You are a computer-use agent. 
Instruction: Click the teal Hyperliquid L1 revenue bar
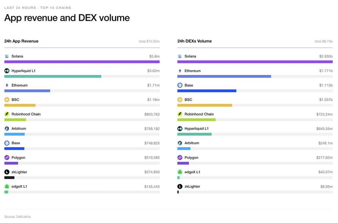tap(53, 76)
